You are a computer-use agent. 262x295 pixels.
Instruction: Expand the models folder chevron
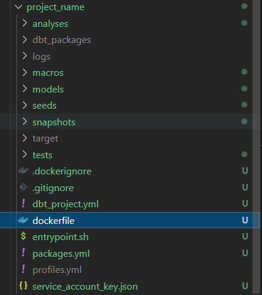pos(24,89)
